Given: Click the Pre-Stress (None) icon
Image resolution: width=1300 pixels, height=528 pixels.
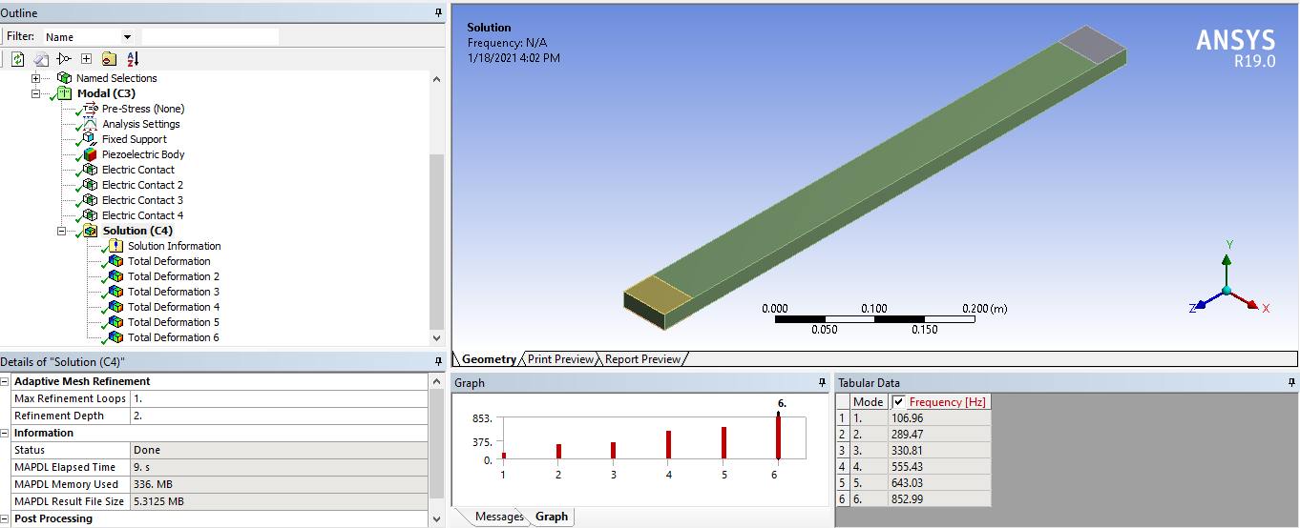Looking at the screenshot, I should coord(90,109).
